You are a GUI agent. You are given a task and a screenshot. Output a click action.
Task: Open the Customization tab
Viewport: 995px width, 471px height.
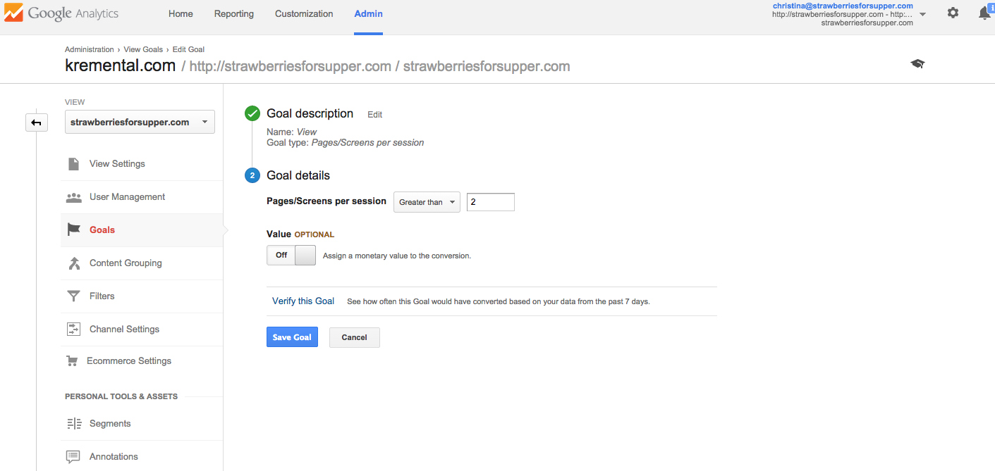click(x=304, y=13)
